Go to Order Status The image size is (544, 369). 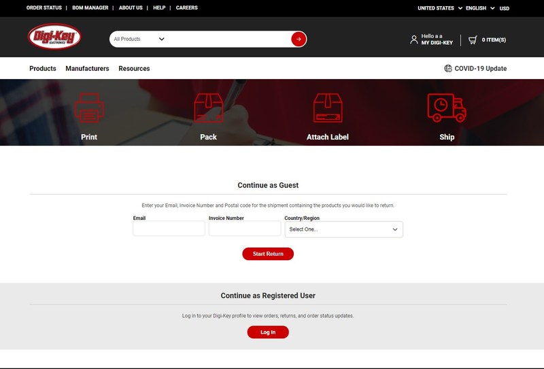(x=44, y=7)
